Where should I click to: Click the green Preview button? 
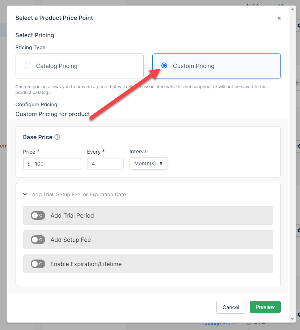pyautogui.click(x=265, y=307)
